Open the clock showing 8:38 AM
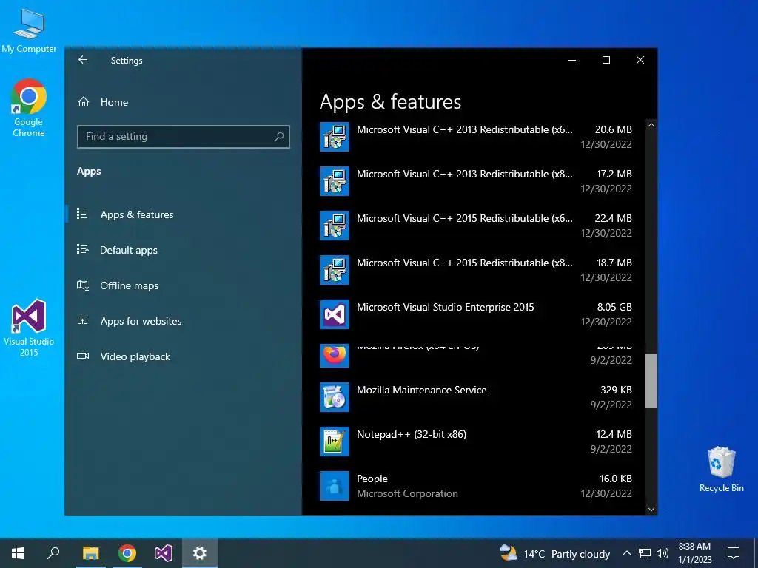 pos(694,553)
